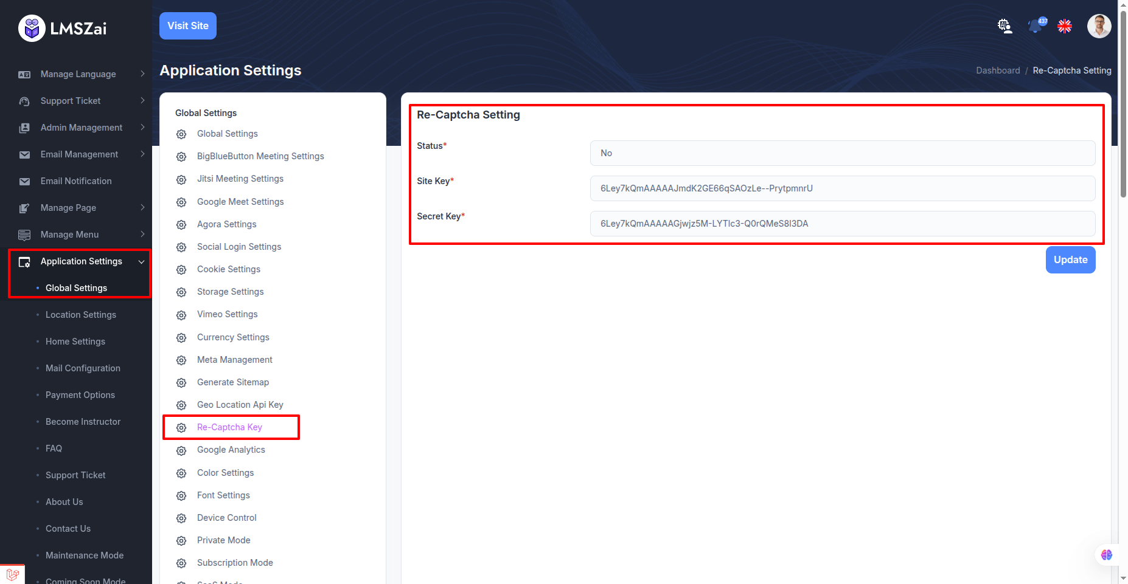
Task: Click the Site Key input field
Action: (843, 188)
